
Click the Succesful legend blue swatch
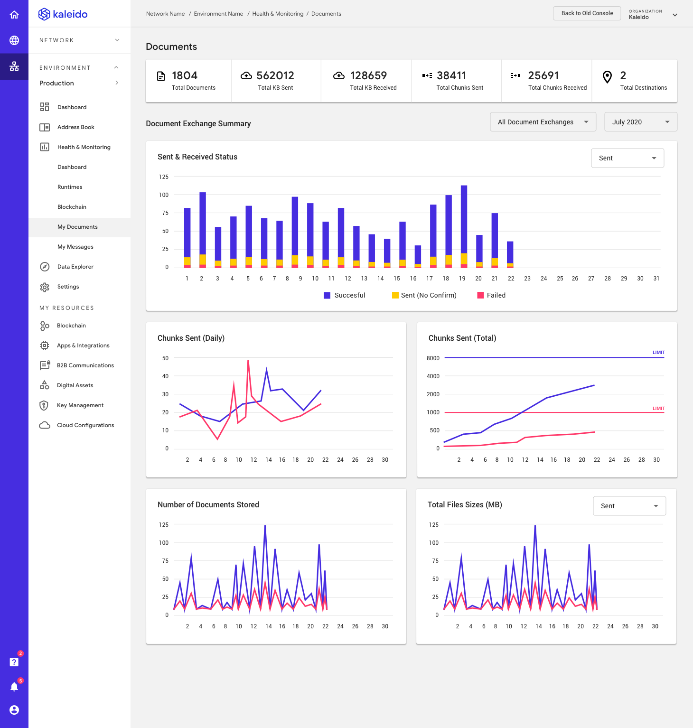tap(327, 295)
